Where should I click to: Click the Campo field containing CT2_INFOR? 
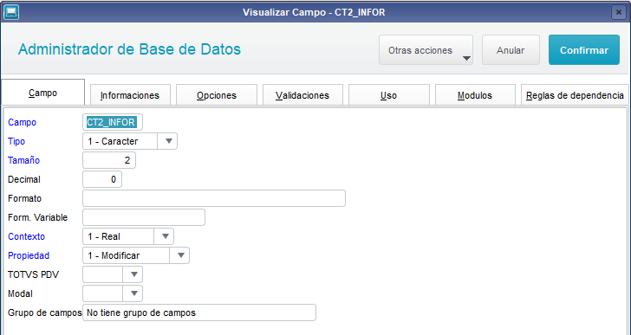point(113,122)
